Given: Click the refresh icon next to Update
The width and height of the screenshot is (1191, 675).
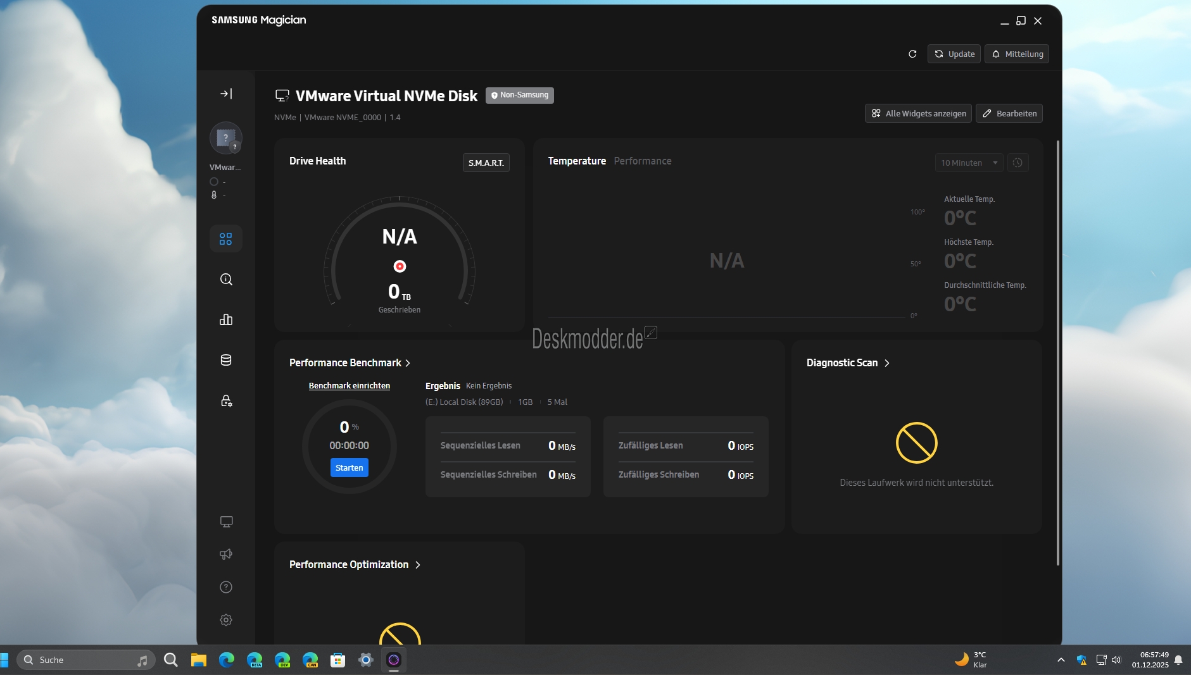Looking at the screenshot, I should pos(912,54).
